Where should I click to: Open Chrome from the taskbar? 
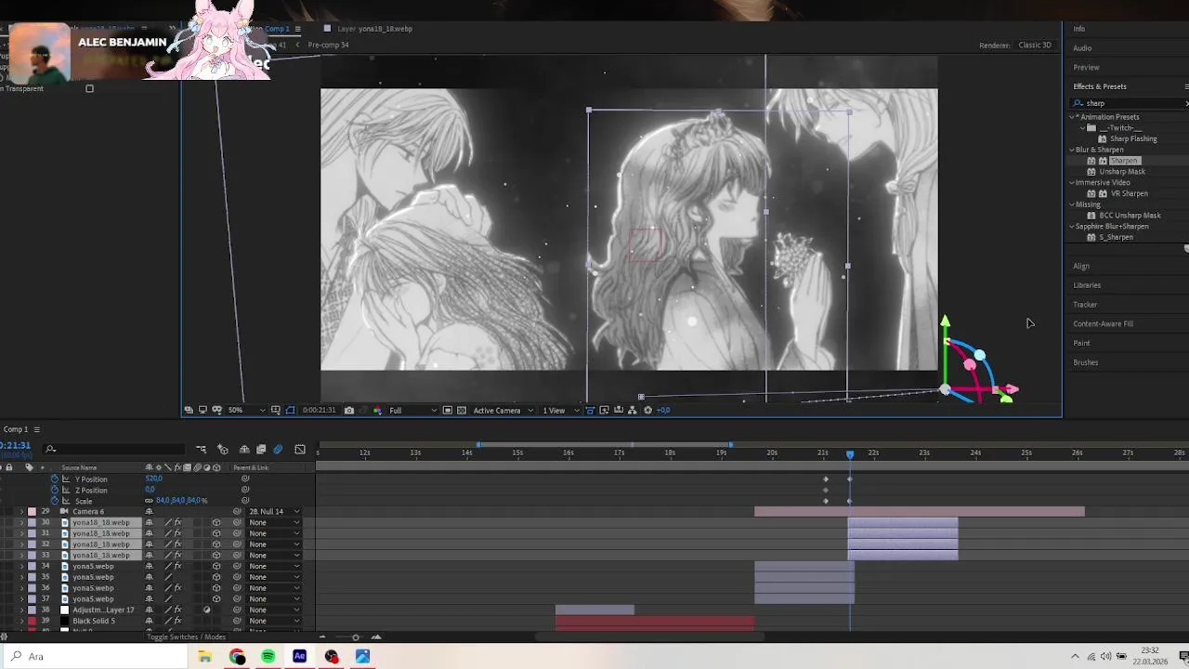coord(237,657)
